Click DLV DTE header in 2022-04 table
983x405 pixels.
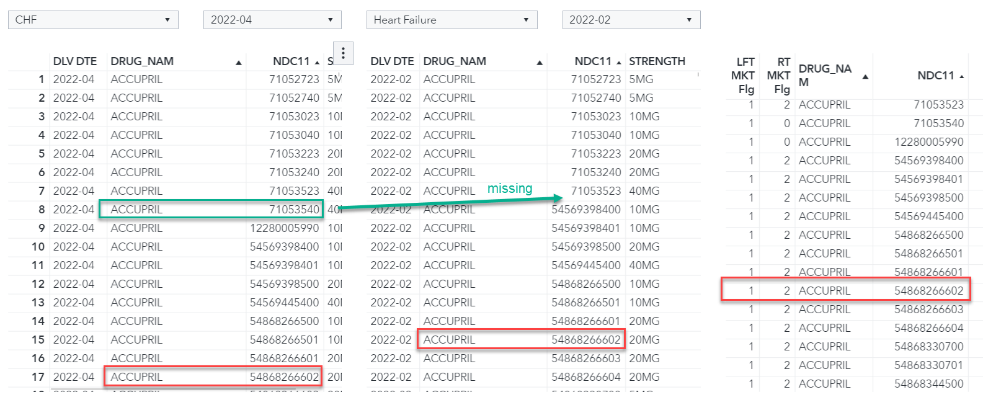(75, 61)
